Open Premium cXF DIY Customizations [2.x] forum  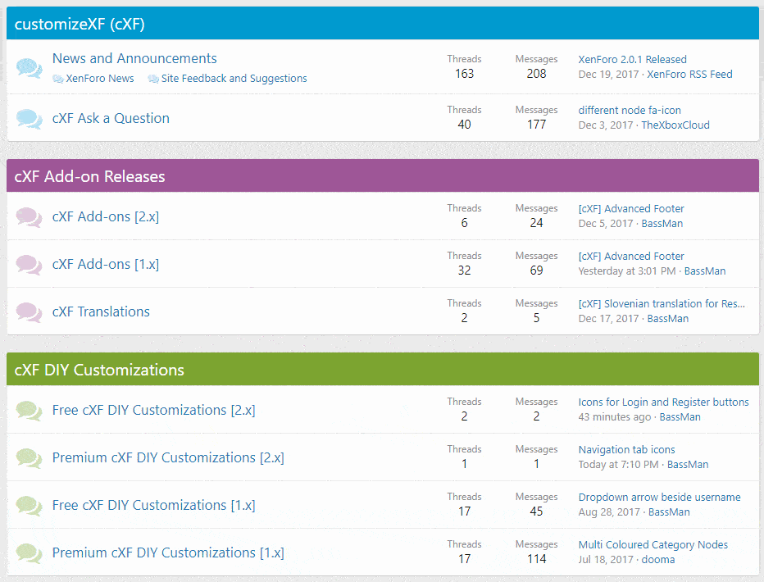pos(168,457)
